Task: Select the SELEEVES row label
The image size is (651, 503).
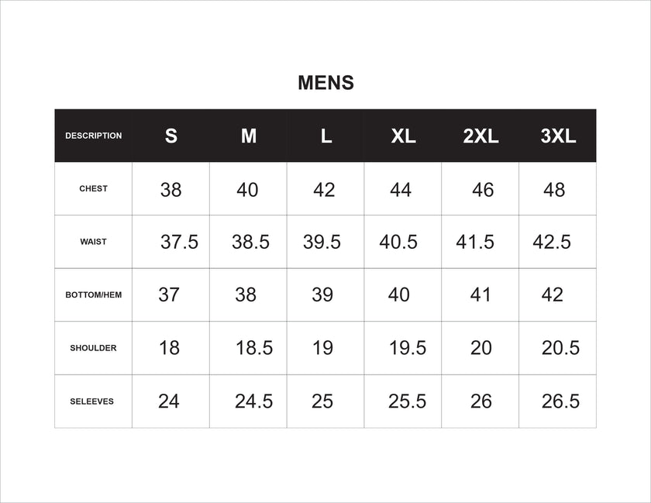Action: tap(92, 401)
